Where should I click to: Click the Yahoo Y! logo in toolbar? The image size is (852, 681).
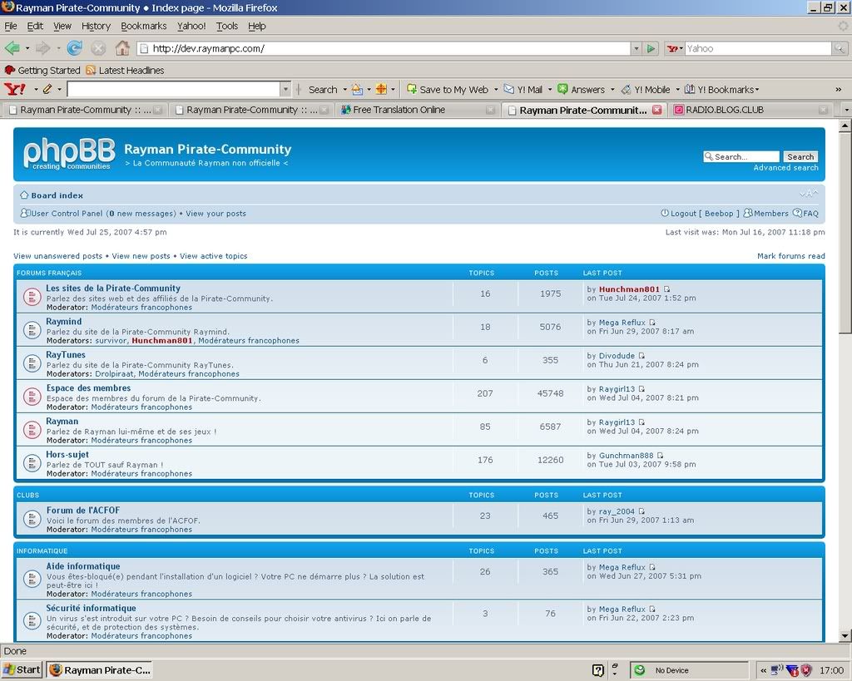point(15,89)
